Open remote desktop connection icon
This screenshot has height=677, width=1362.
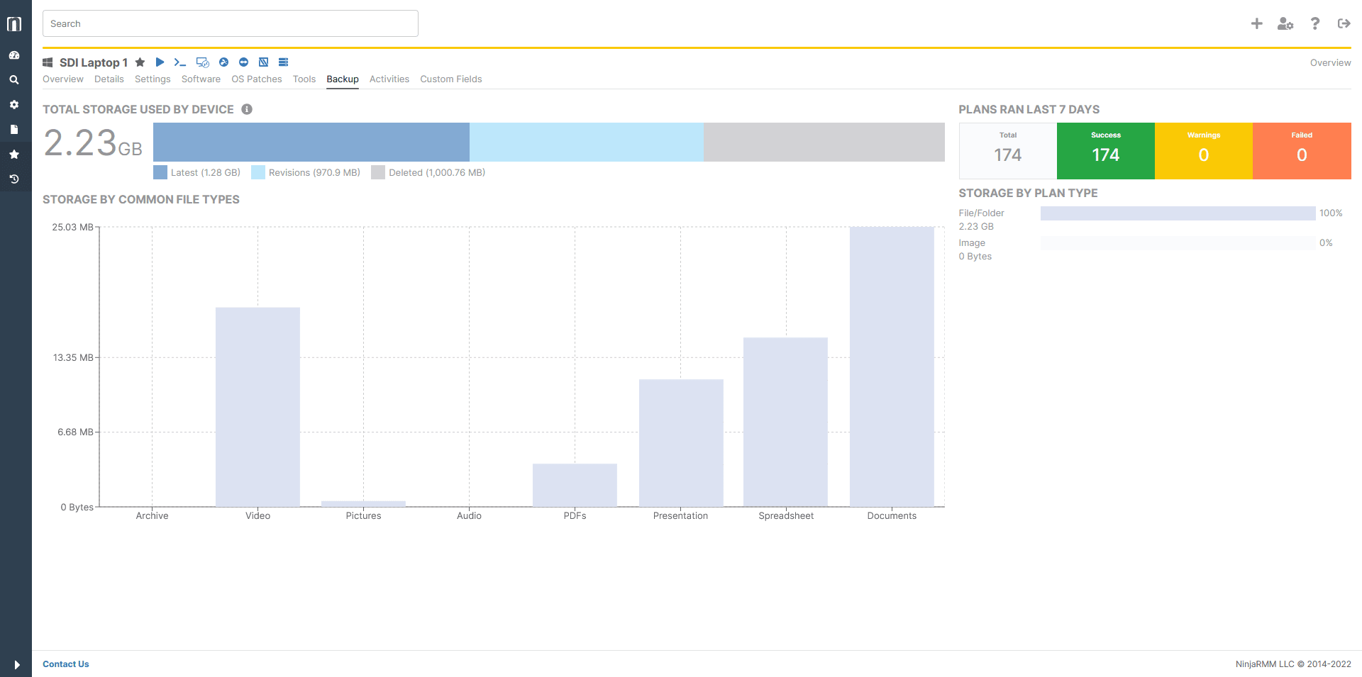pos(203,62)
